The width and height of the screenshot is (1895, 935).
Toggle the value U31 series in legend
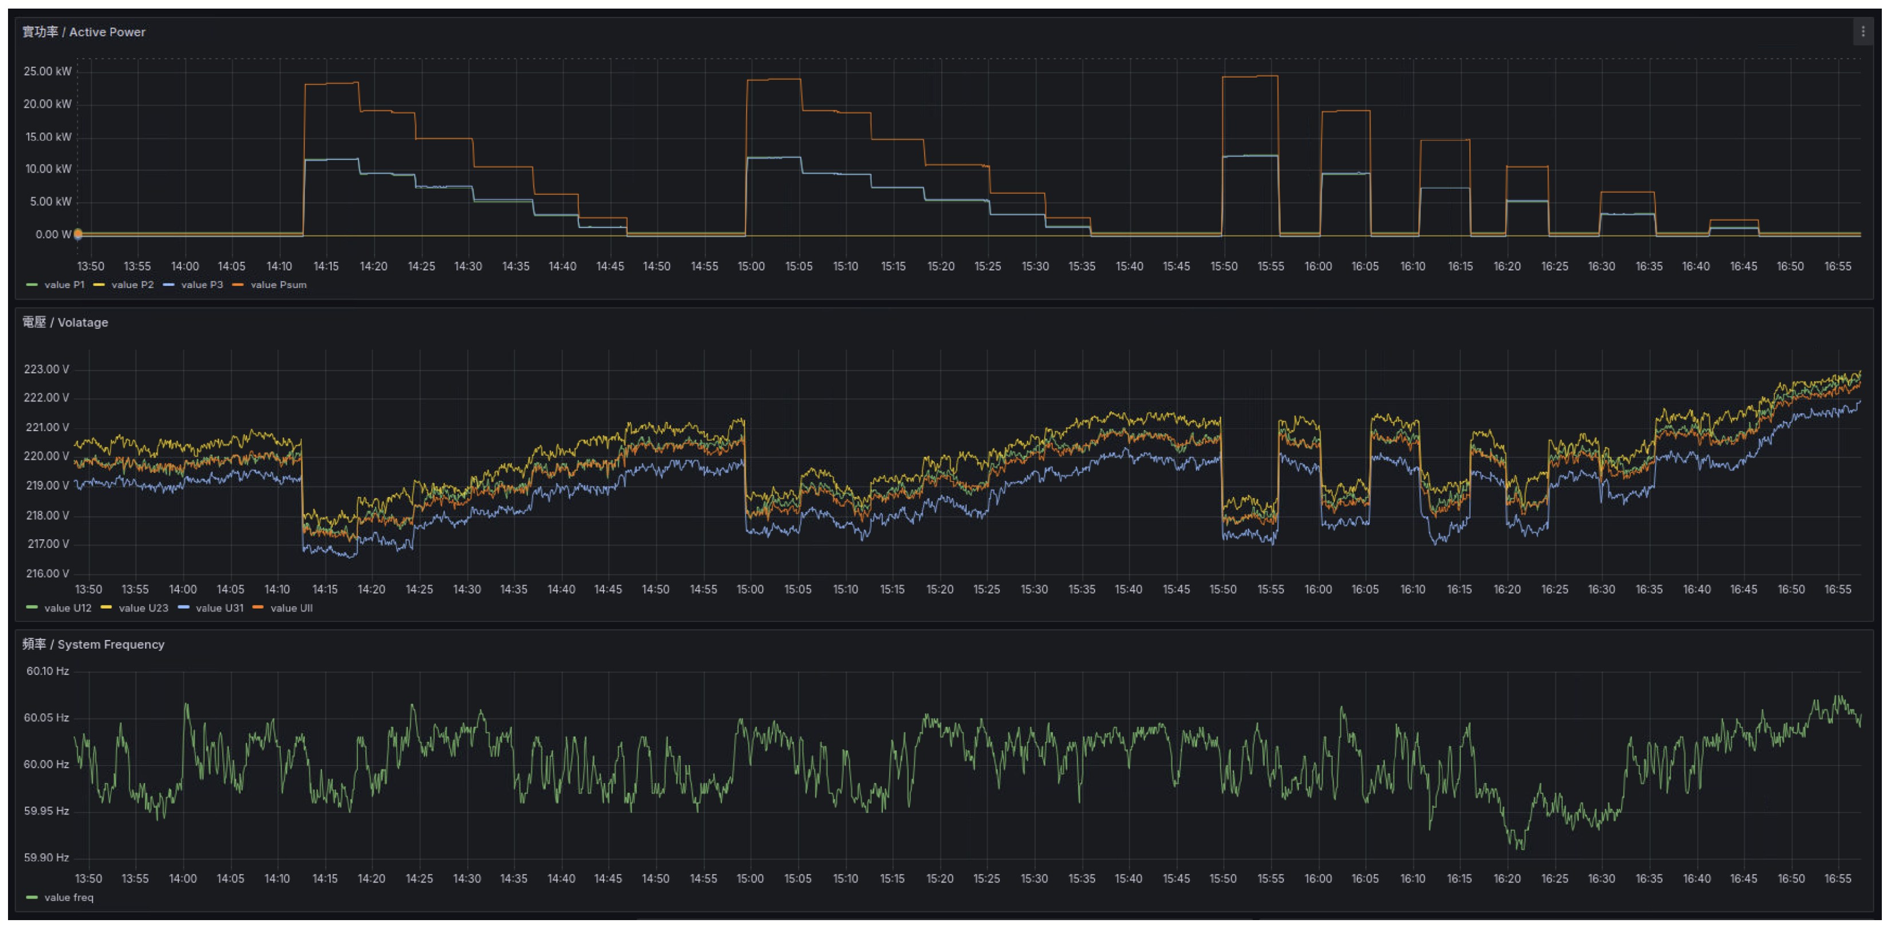pos(219,608)
